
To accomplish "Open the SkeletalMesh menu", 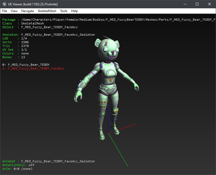I will click(47, 11).
